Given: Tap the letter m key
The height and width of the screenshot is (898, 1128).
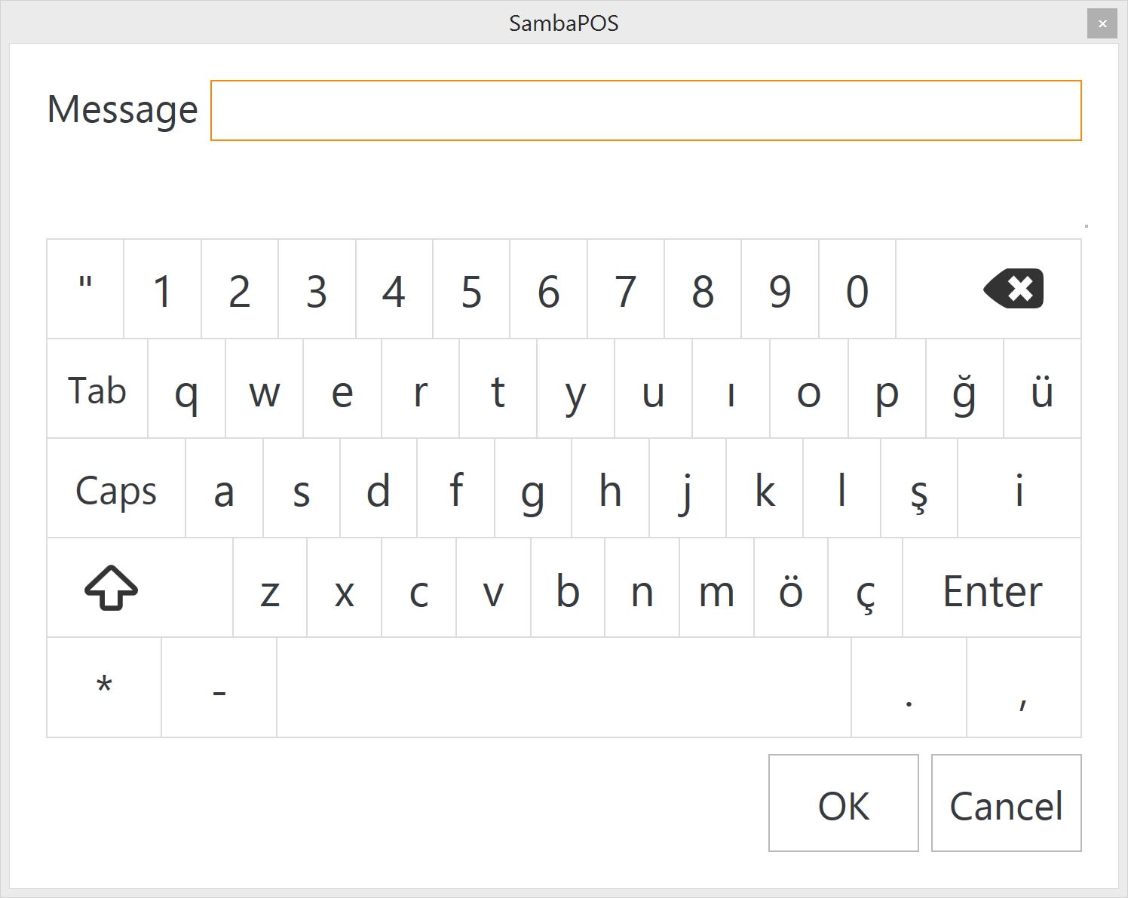Looking at the screenshot, I should [x=717, y=587].
